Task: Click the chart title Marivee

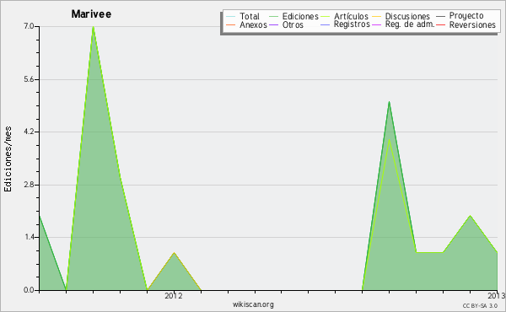Action: coord(91,13)
